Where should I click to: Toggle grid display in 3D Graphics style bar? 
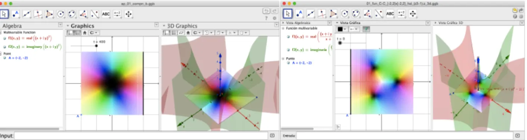point(174,33)
